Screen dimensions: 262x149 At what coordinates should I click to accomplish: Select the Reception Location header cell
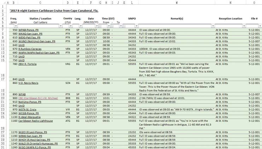(231, 18)
